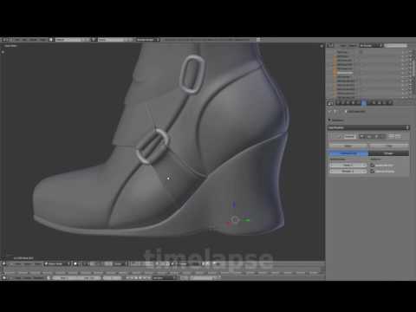416x312 pixels.
Task: Play the animation in timeline
Action: tap(140, 277)
